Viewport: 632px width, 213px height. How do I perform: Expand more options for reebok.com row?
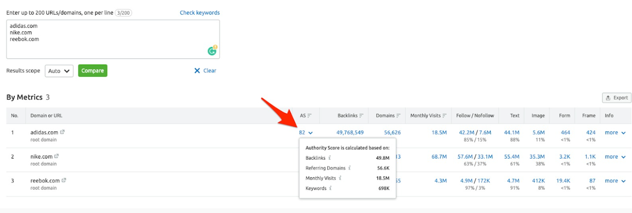[615, 181]
